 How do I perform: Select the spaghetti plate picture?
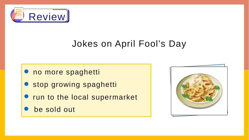199,91
